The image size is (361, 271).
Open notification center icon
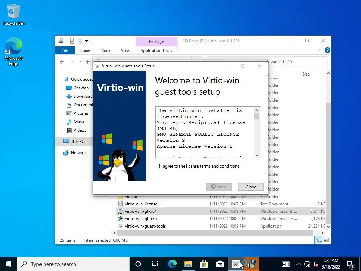[x=350, y=264]
